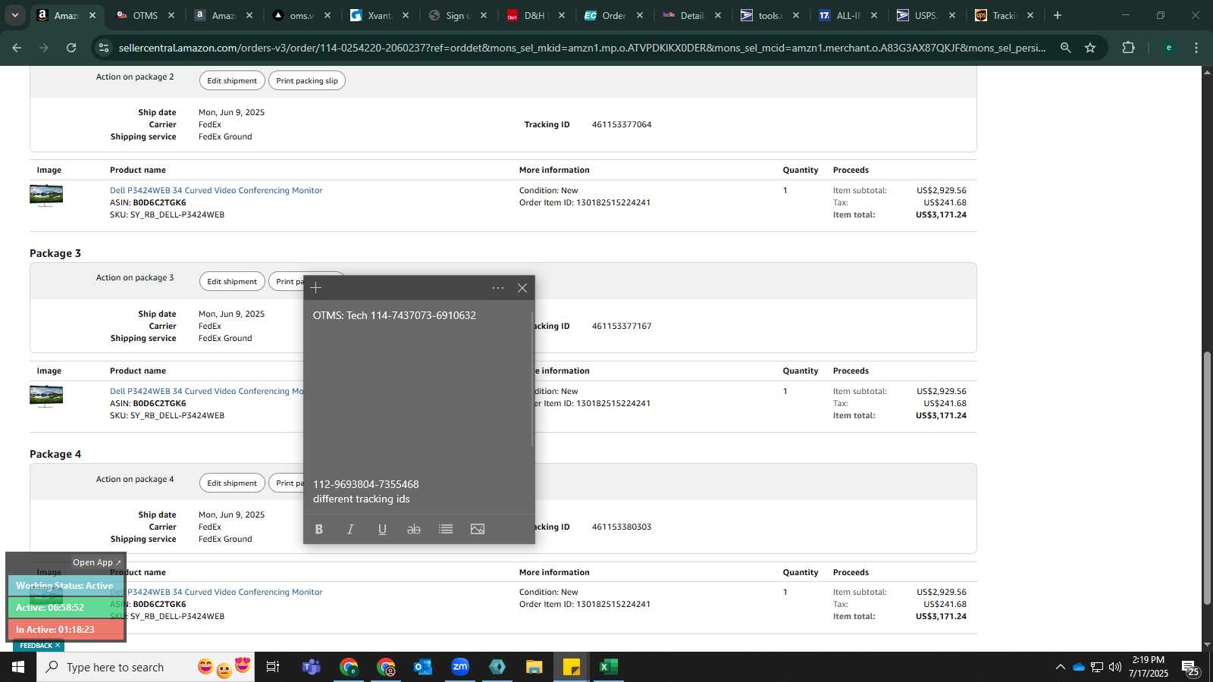The image size is (1213, 682).
Task: Click the OTMS: Tech line in sticky note
Action: tap(394, 315)
